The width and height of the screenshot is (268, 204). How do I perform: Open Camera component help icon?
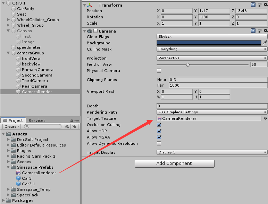[253, 31]
